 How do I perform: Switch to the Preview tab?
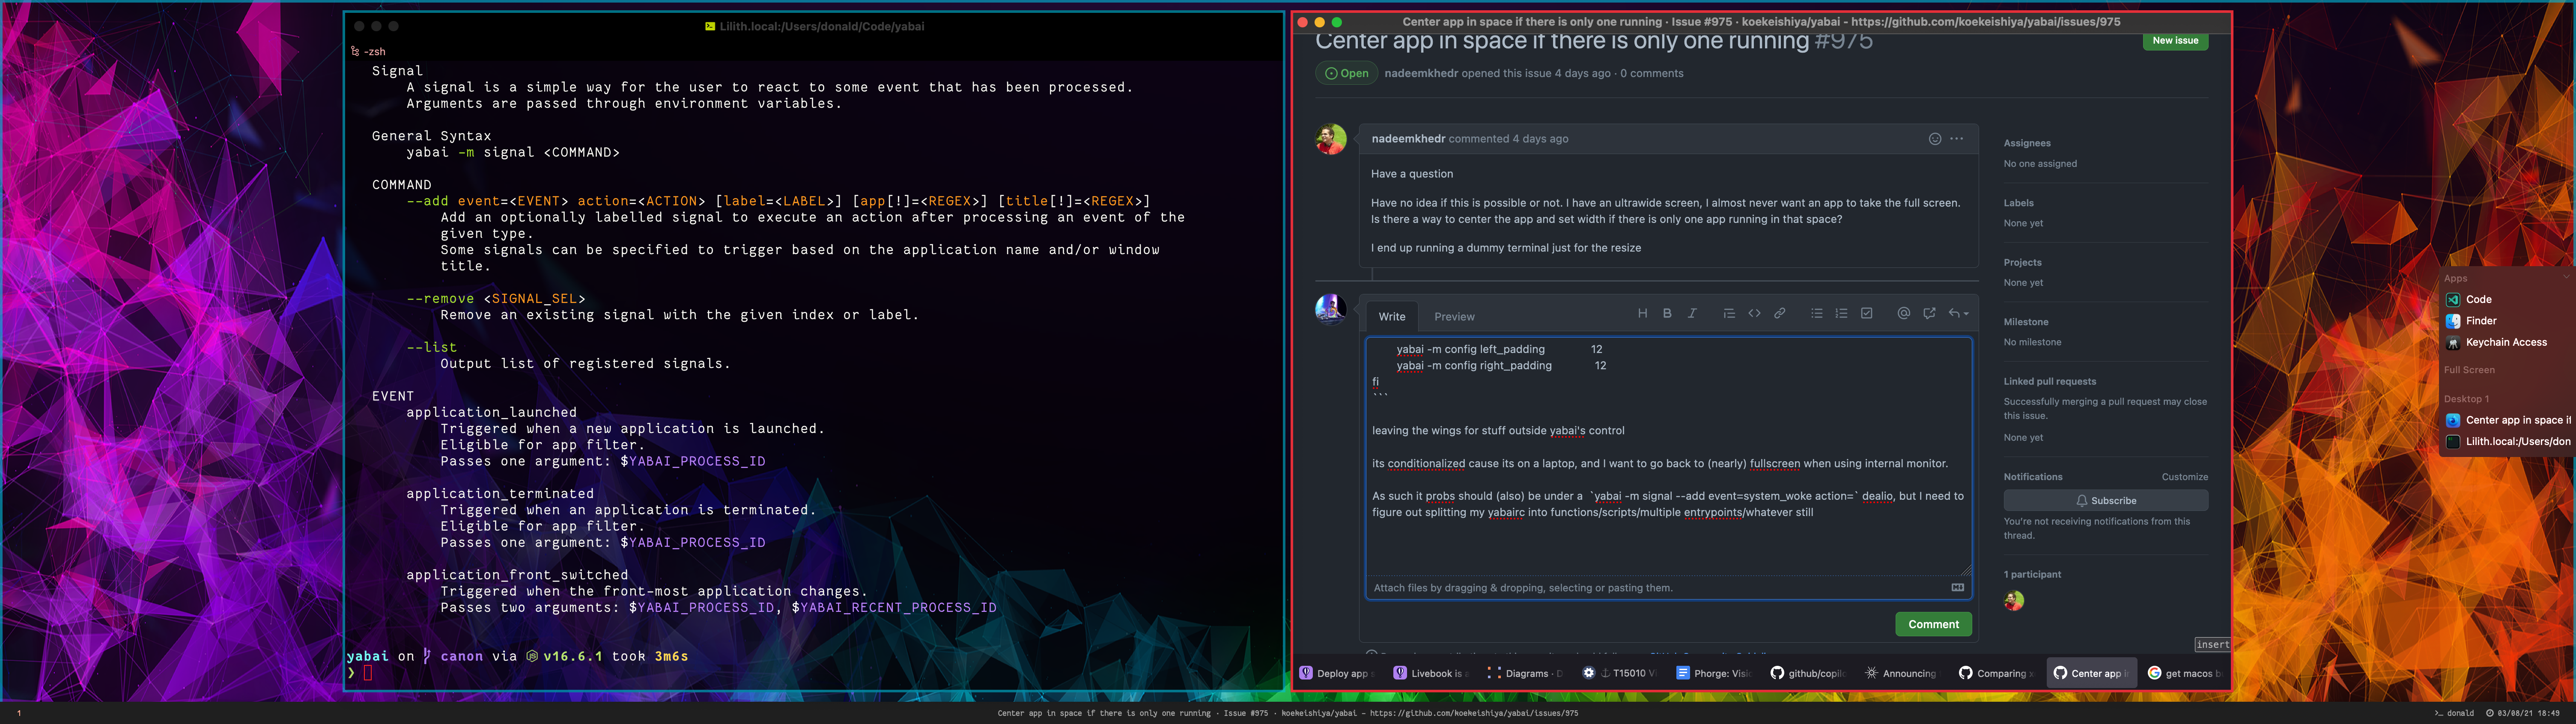click(1454, 317)
